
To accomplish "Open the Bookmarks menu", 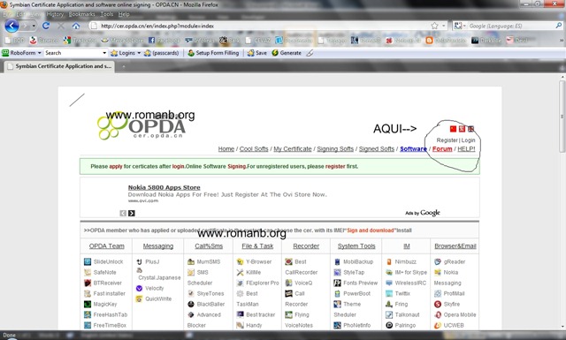I will [82, 14].
